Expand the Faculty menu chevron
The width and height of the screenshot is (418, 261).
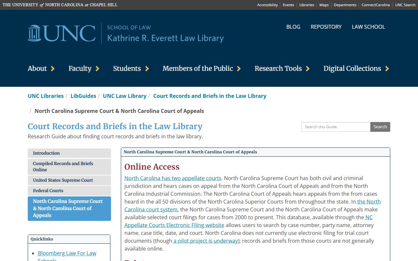click(97, 69)
